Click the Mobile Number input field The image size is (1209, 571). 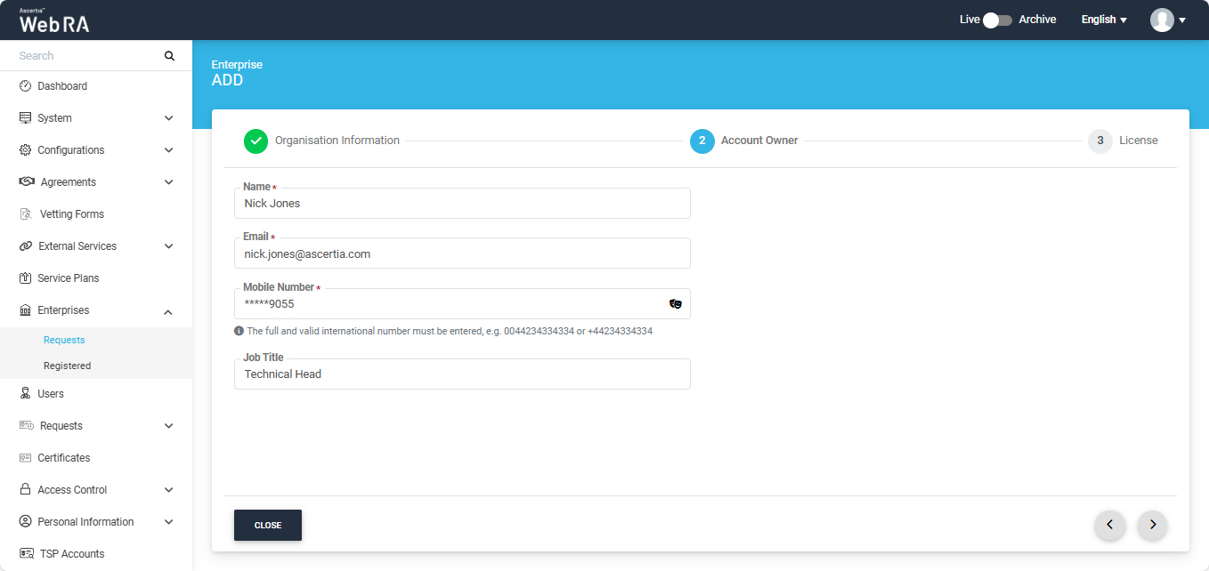pos(462,304)
